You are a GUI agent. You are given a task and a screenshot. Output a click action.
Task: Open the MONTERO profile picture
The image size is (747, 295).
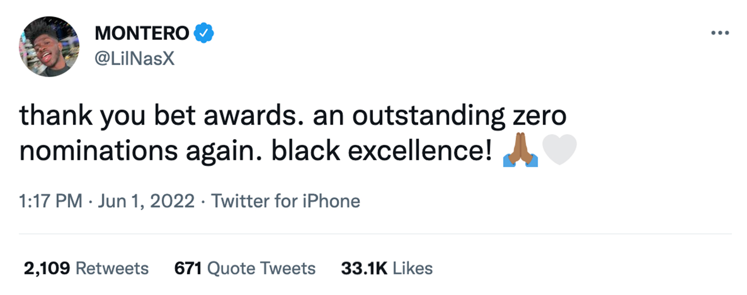tap(49, 47)
